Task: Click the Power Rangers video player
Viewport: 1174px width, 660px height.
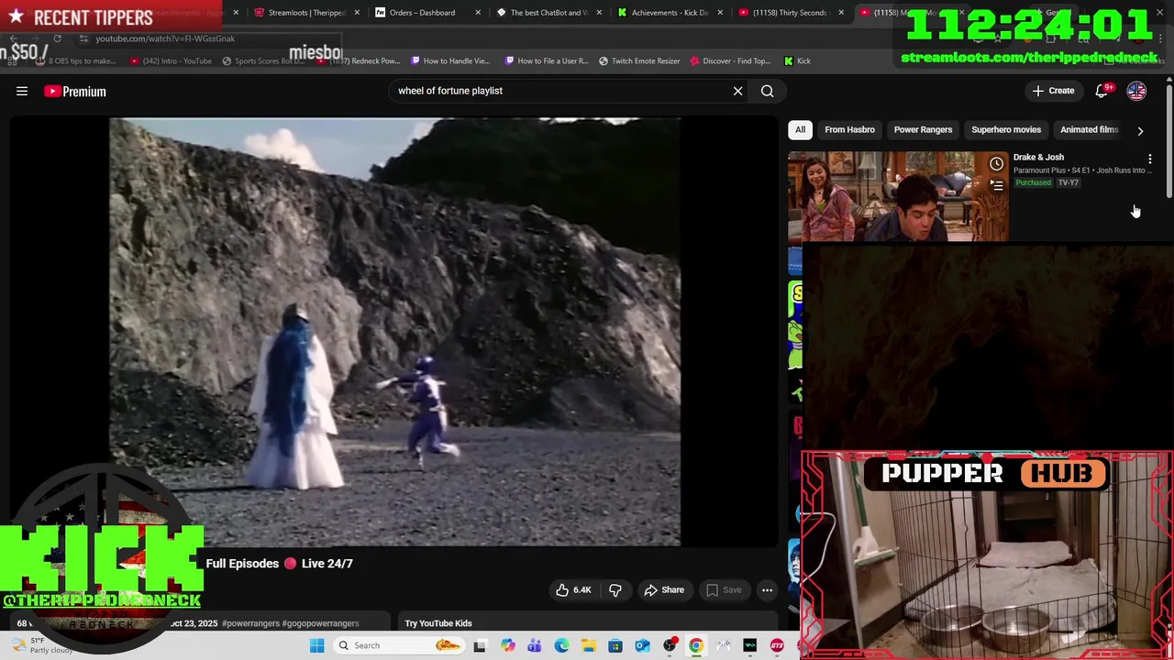Action: tap(394, 332)
